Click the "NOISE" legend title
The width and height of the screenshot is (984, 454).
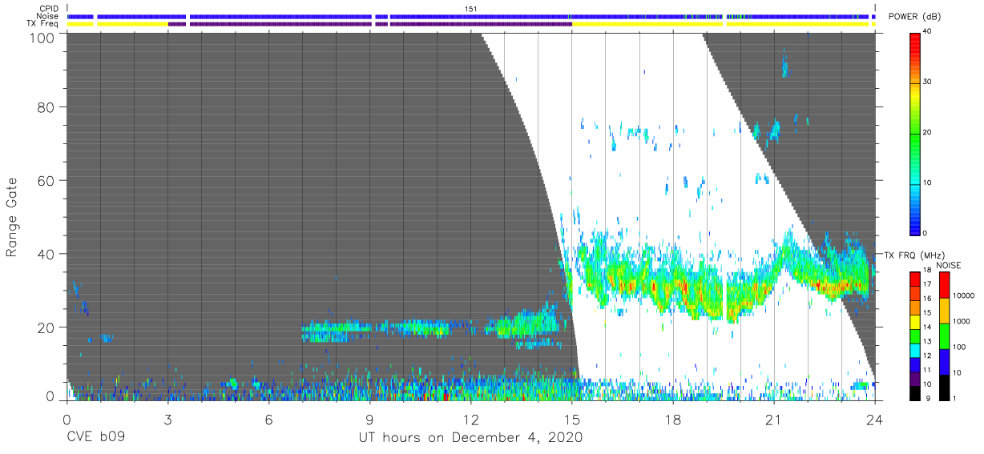(x=948, y=265)
